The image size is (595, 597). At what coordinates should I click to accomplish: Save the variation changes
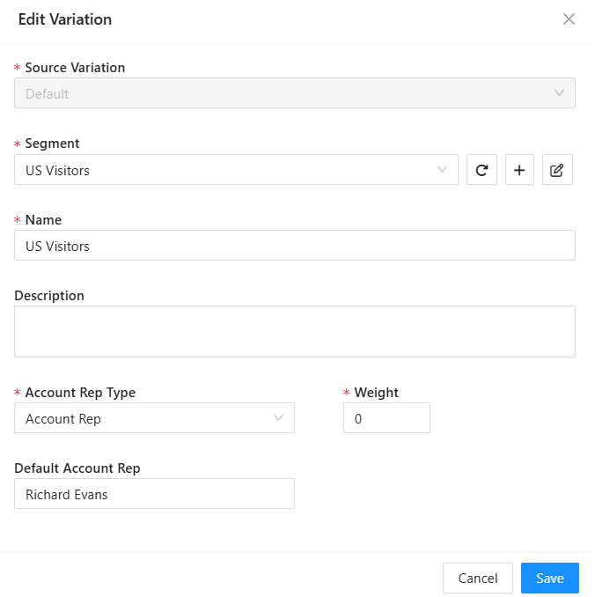[x=550, y=578]
